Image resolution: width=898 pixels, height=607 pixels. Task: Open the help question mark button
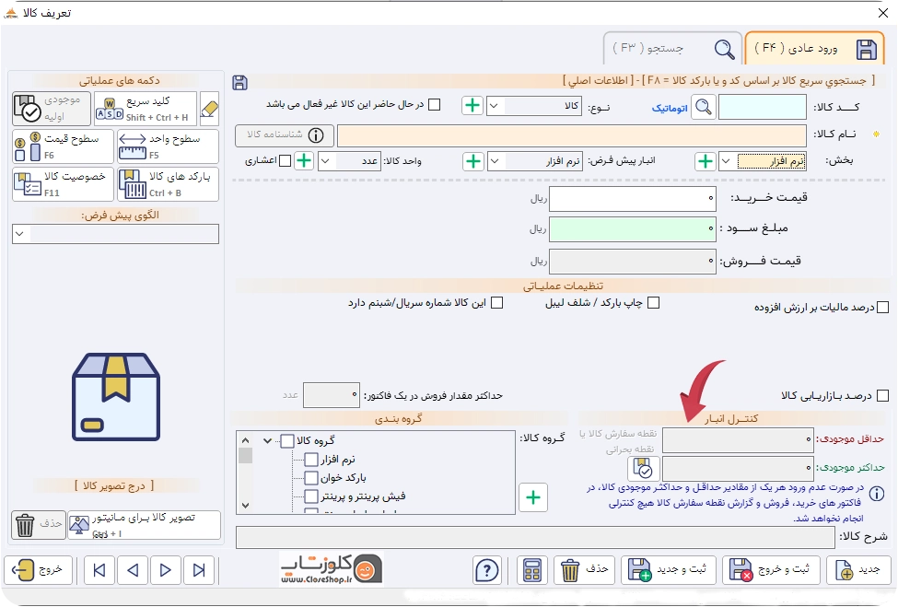click(x=487, y=570)
